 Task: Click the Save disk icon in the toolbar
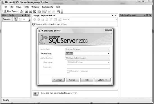point(49,11)
